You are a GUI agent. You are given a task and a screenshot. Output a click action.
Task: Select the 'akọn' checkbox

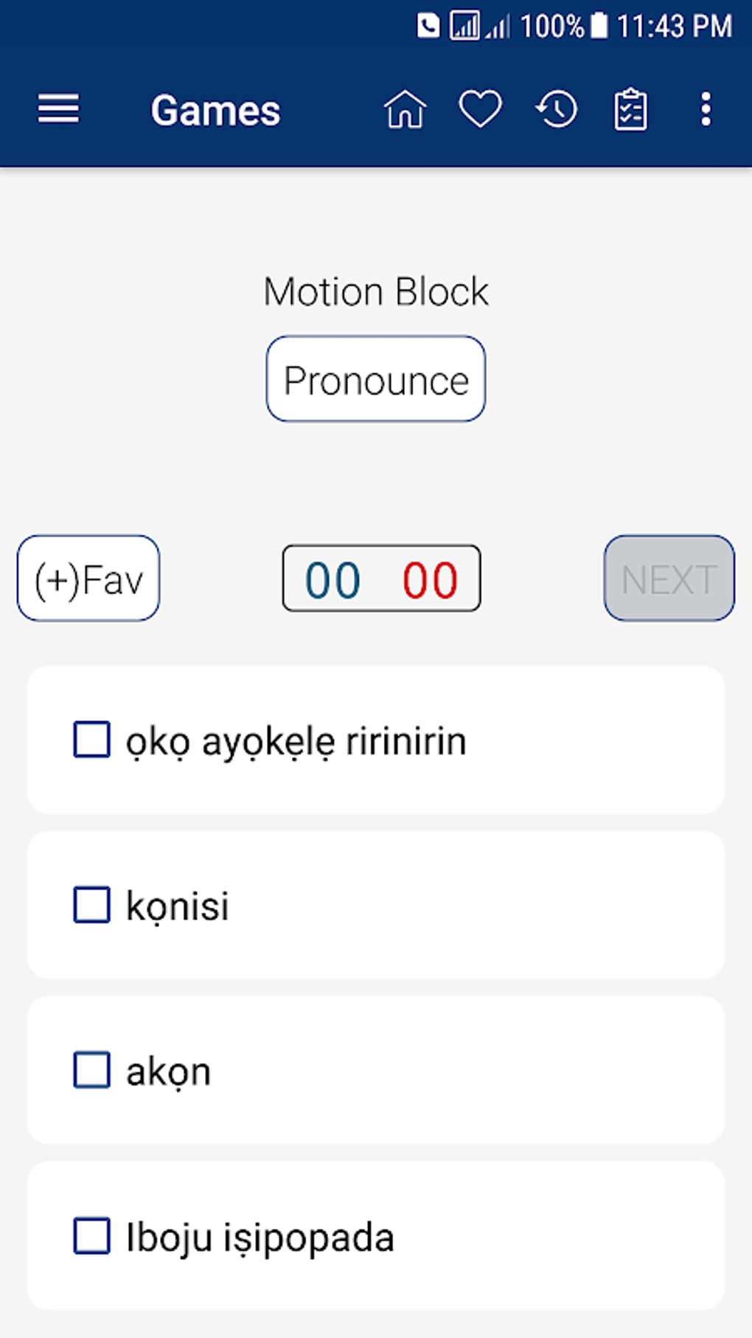tap(92, 1070)
